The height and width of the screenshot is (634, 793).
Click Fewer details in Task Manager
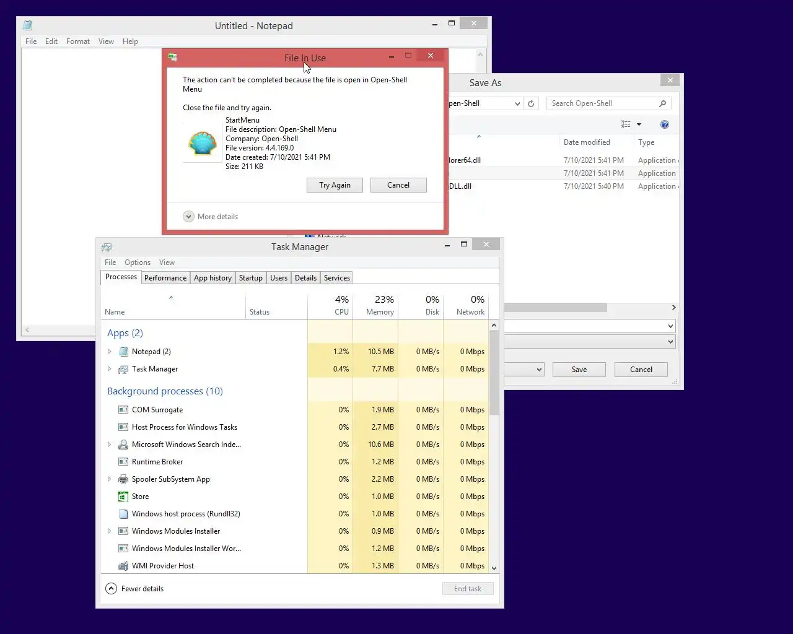click(x=142, y=589)
